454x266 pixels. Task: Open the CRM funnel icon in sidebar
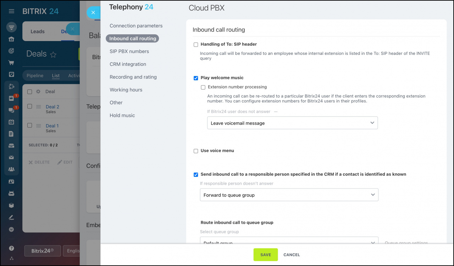(x=11, y=28)
